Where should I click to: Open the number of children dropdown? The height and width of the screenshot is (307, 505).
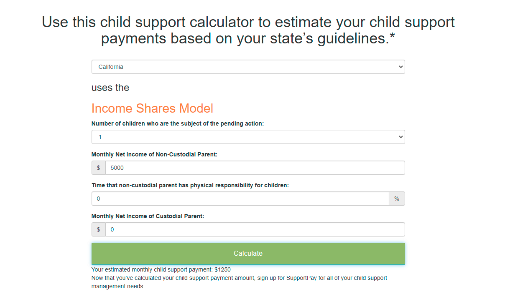248,137
